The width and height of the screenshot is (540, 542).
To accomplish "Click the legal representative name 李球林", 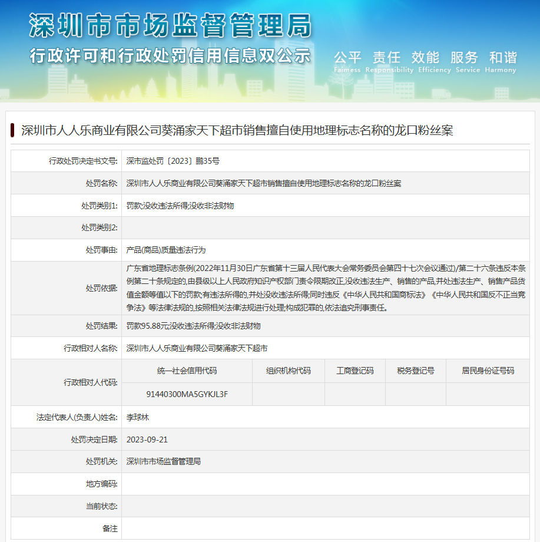I will pyautogui.click(x=138, y=417).
